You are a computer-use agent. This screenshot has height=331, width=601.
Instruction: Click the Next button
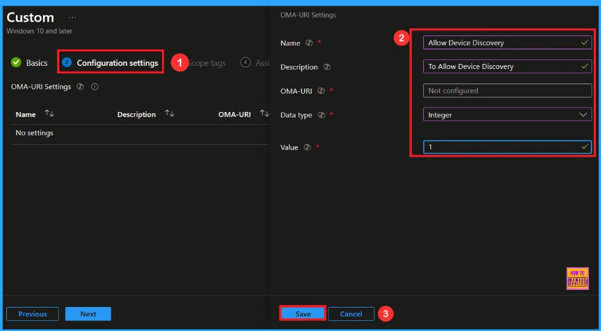point(88,314)
